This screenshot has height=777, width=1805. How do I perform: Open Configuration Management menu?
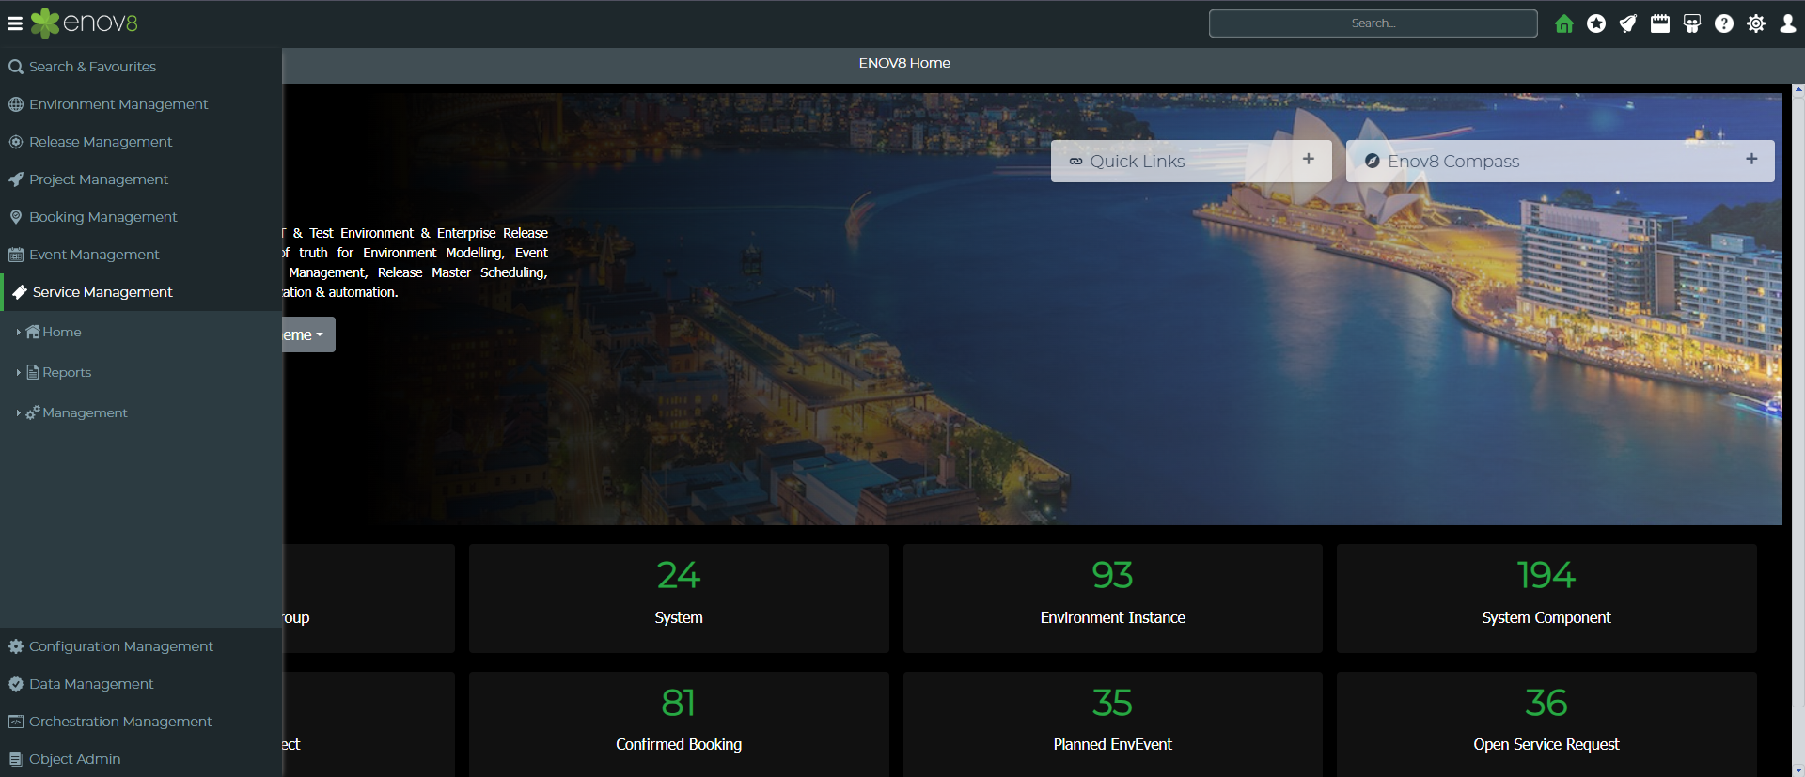(141, 646)
